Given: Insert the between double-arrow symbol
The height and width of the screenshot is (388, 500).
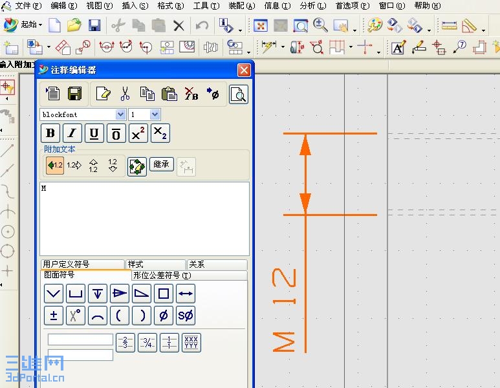Looking at the screenshot, I should coord(186,294).
